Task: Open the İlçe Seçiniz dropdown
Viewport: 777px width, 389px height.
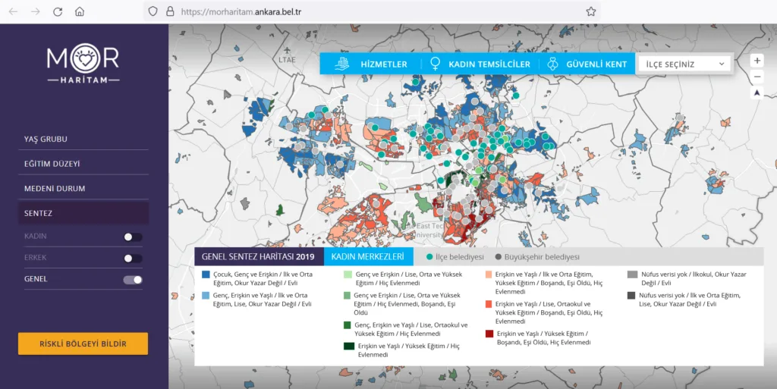Action: pyautogui.click(x=685, y=64)
